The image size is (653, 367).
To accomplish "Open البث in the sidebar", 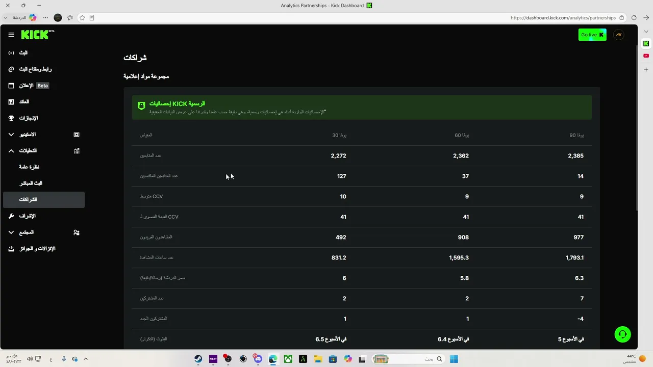I will [x=44, y=53].
